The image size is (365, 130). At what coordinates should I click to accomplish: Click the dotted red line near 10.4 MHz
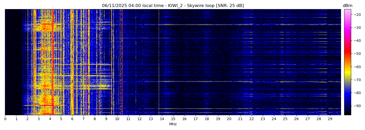click(x=122, y=62)
